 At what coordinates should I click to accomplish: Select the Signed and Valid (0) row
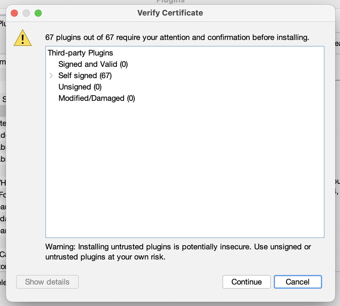tap(93, 64)
